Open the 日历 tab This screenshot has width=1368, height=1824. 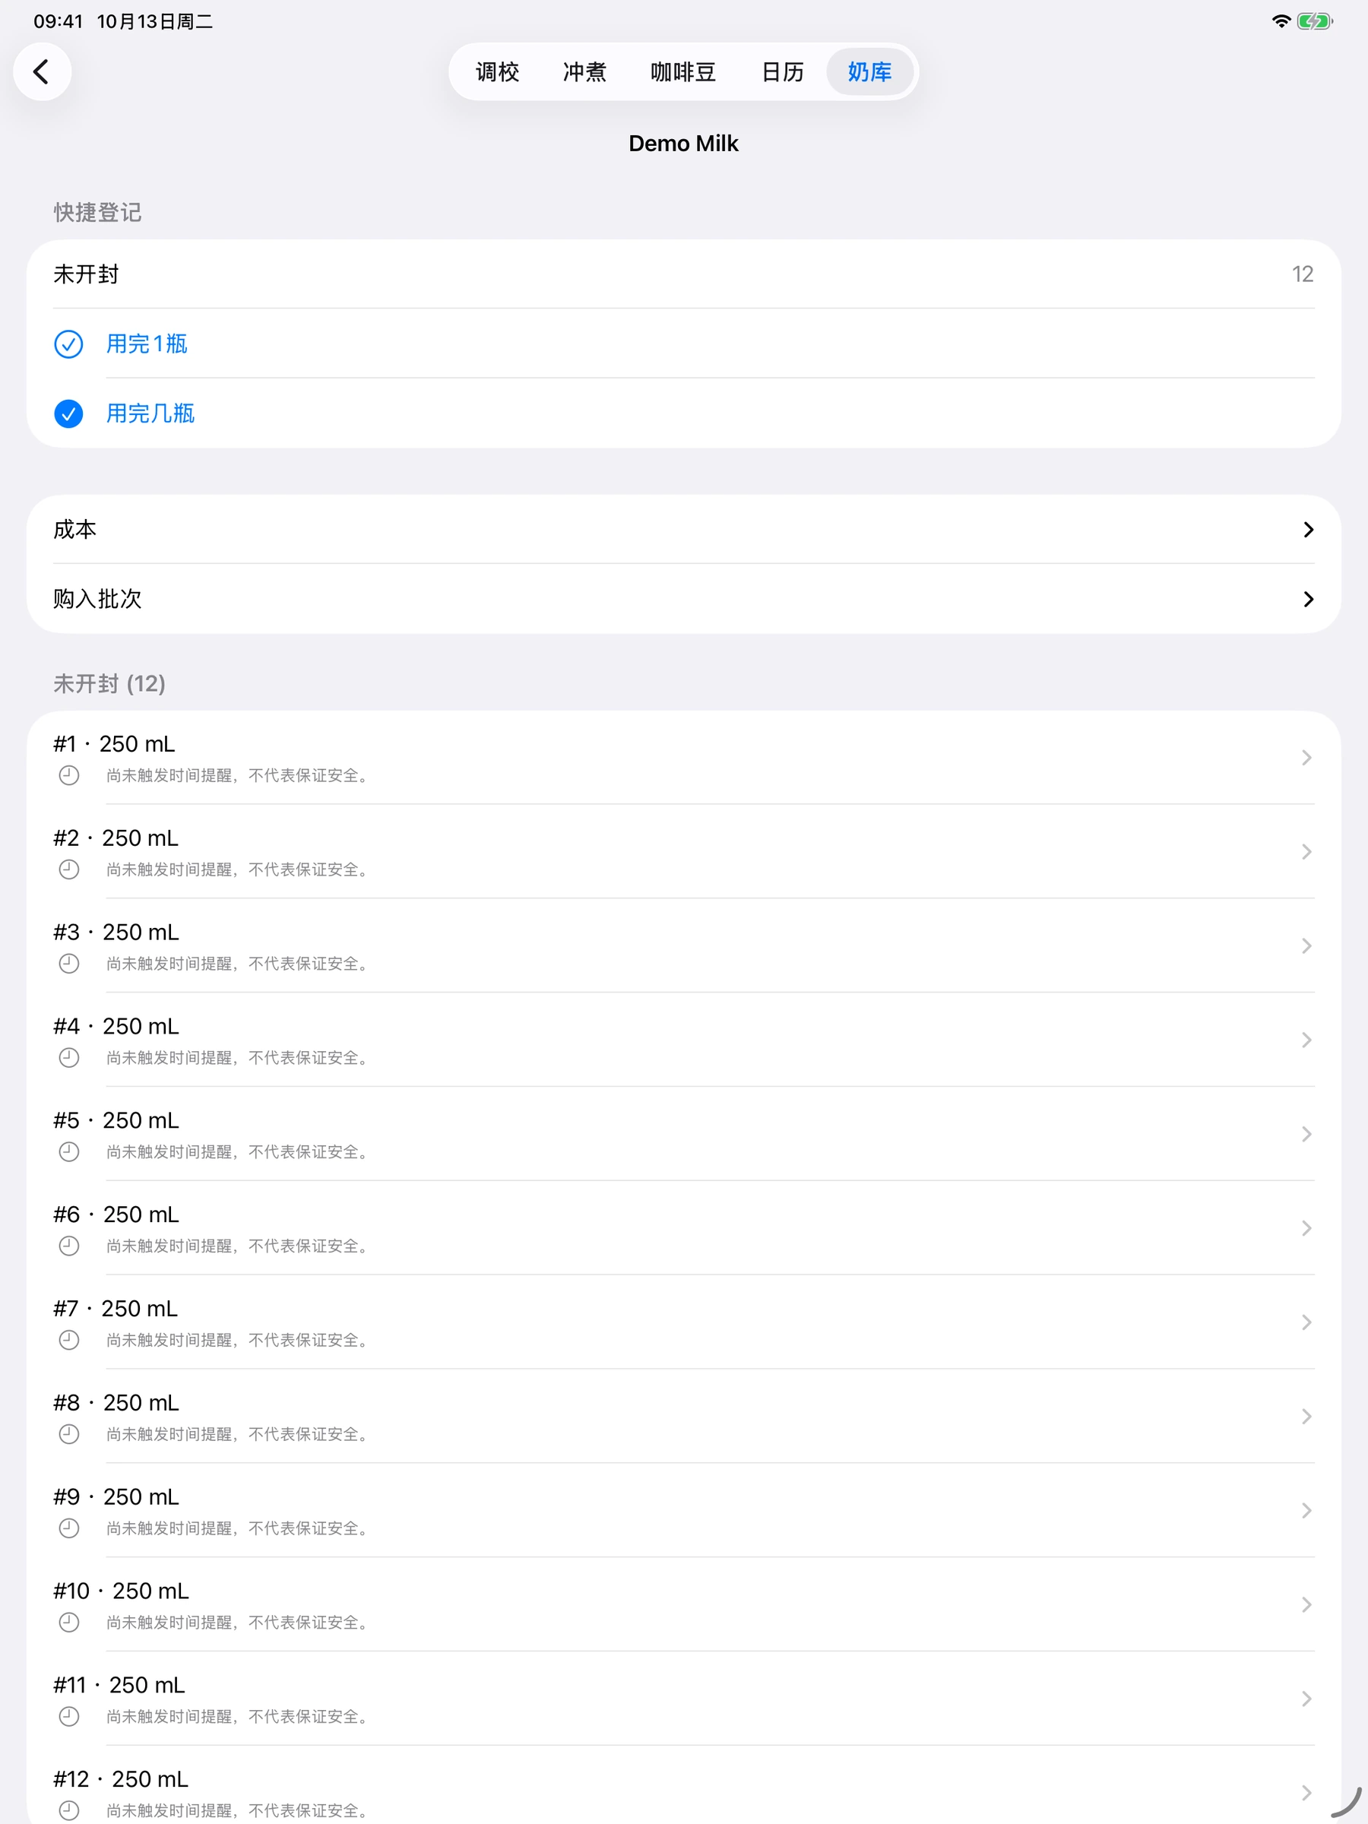click(x=782, y=71)
